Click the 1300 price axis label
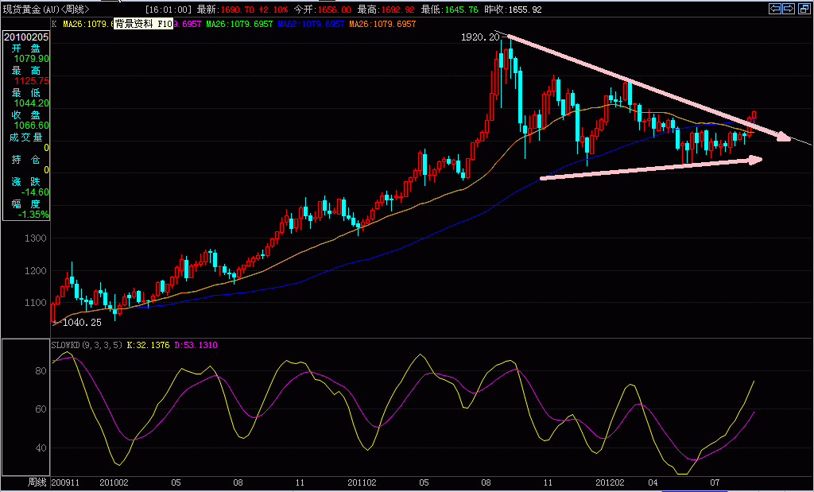Image resolution: width=814 pixels, height=492 pixels. [x=35, y=238]
